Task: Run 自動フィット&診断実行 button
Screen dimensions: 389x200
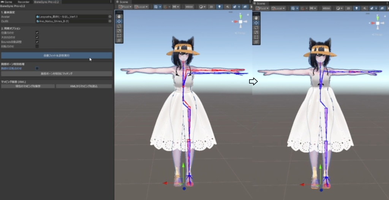Action: point(57,56)
